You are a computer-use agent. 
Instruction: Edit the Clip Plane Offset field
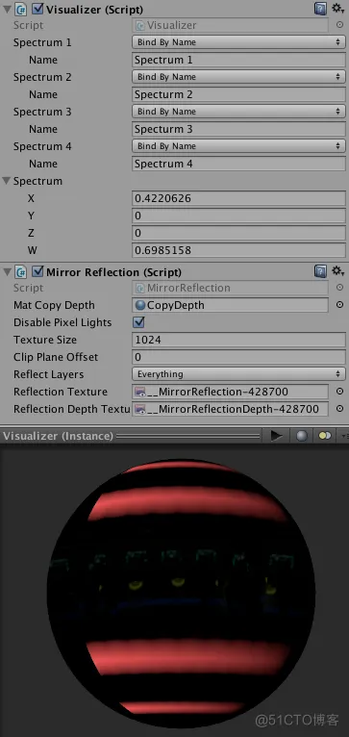238,357
